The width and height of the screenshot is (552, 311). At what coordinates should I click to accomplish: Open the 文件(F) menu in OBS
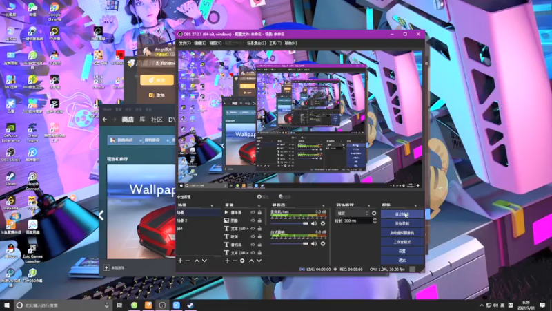click(x=185, y=44)
